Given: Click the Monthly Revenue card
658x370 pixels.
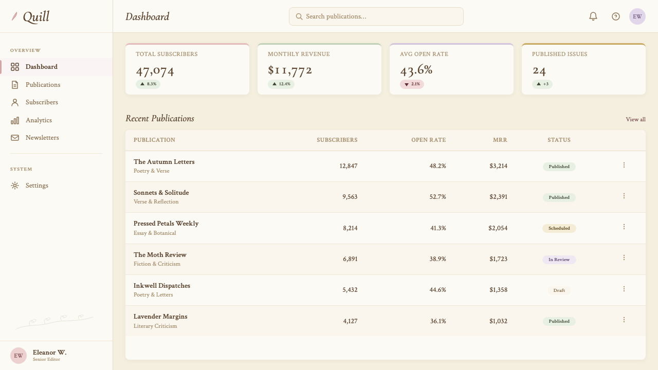Looking at the screenshot, I should 319,69.
